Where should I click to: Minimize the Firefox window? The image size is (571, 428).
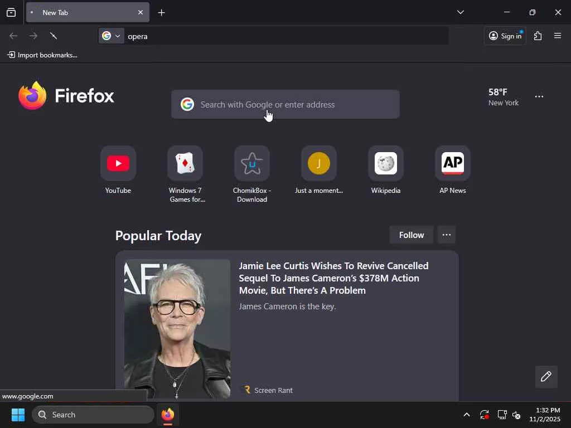point(506,12)
